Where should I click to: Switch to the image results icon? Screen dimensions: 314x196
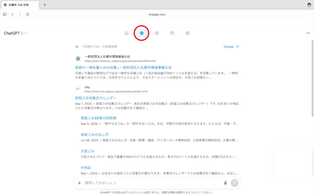tap(157, 33)
